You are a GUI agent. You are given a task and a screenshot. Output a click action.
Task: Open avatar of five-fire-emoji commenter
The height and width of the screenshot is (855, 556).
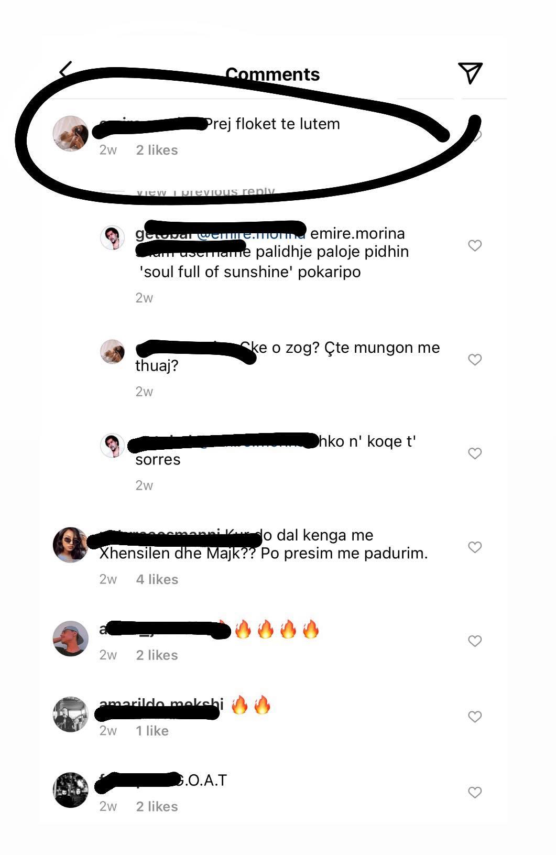coord(71,638)
